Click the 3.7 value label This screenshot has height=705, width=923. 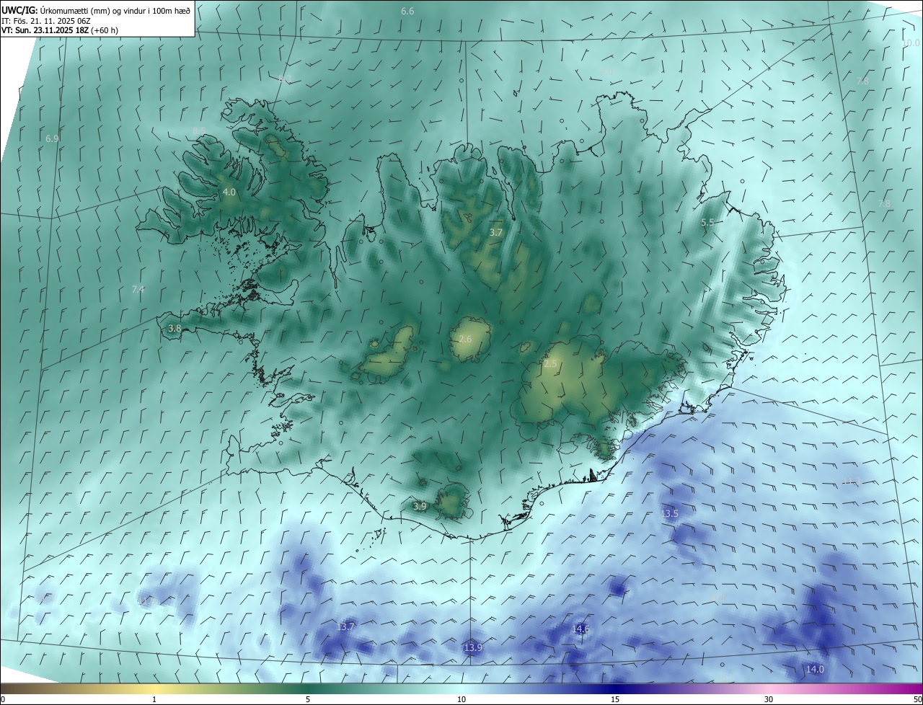(496, 233)
